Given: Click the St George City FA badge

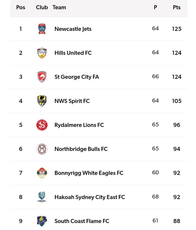Looking at the screenshot, I should [x=42, y=77].
